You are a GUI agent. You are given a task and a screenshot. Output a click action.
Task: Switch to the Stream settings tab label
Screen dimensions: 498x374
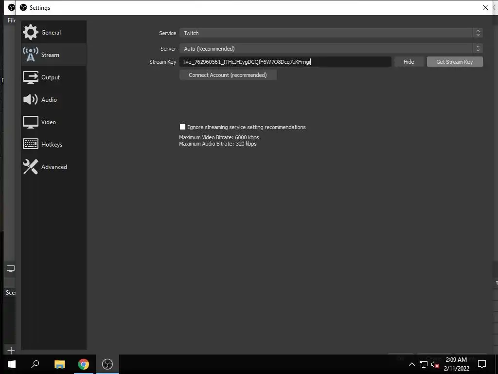point(50,55)
